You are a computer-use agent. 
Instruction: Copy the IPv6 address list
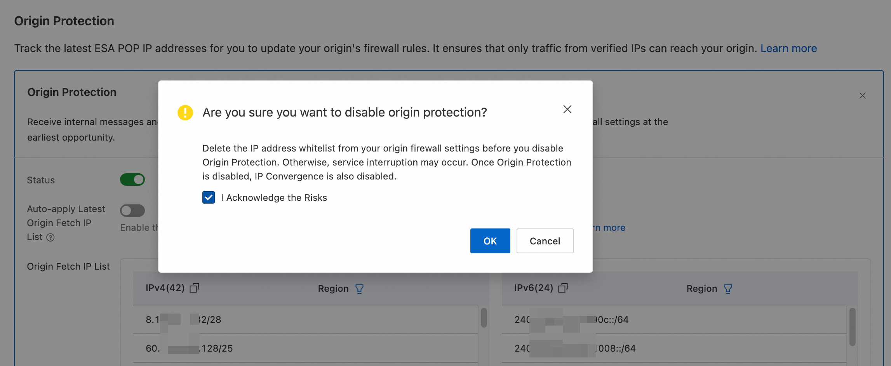pyautogui.click(x=563, y=288)
